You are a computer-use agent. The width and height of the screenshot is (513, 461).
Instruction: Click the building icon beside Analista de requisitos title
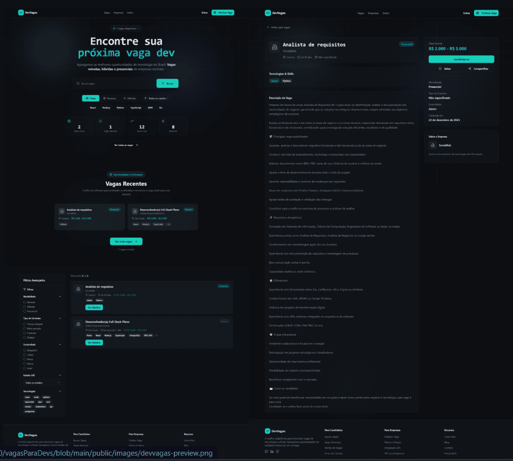[x=274, y=47]
